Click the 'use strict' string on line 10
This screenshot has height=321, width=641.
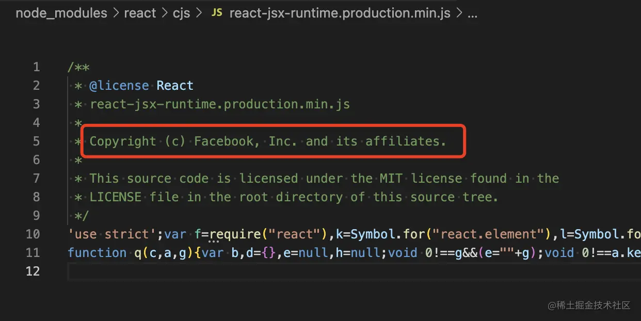(112, 234)
